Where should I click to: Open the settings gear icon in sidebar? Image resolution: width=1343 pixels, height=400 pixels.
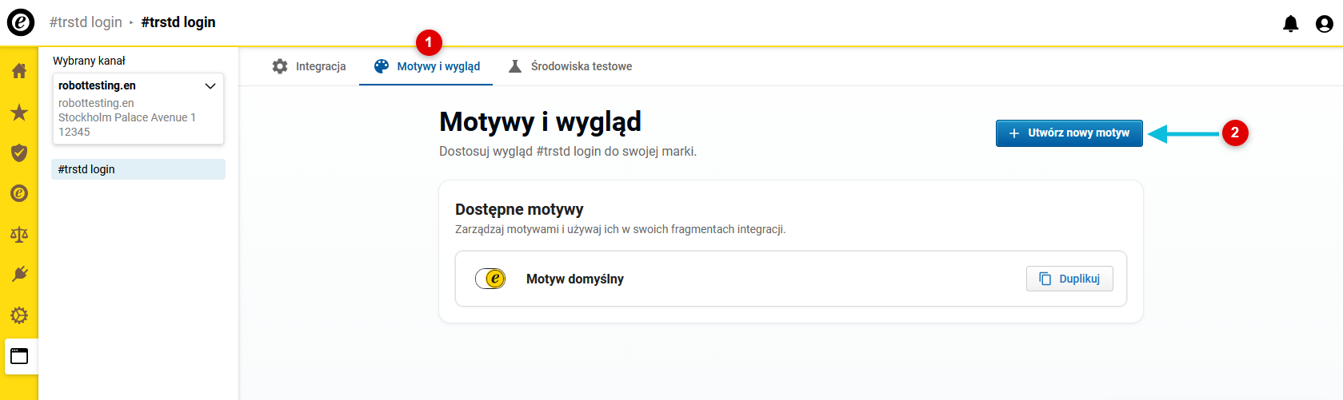pos(19,315)
